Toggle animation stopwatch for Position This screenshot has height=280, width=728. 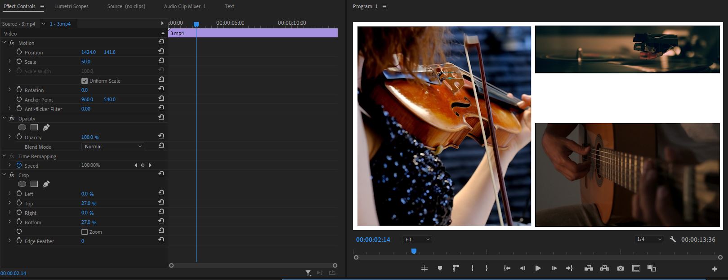coord(19,52)
